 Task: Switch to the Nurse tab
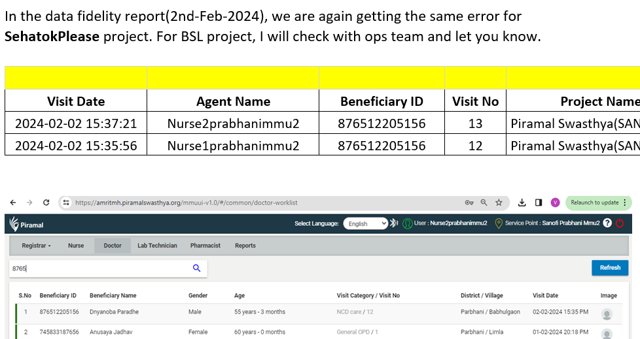pyautogui.click(x=76, y=246)
